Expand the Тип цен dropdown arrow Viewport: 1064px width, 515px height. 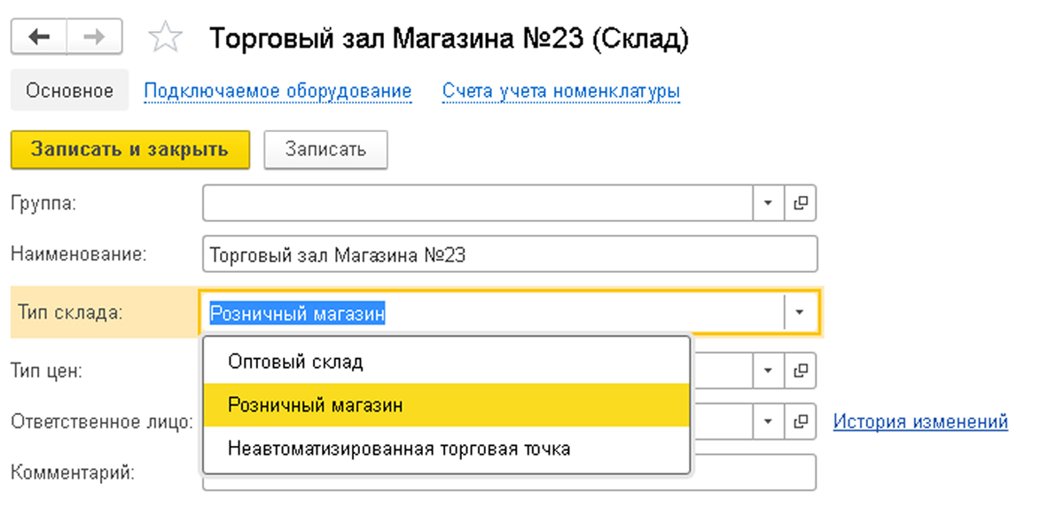(x=768, y=370)
